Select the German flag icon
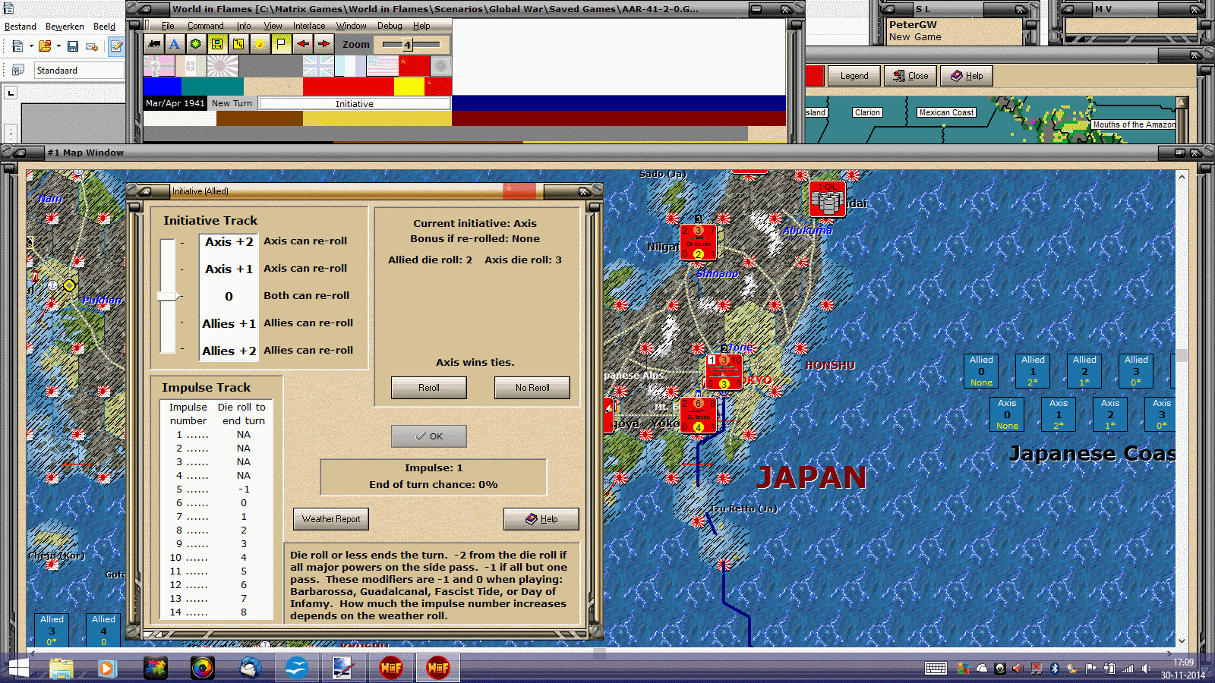This screenshot has height=683, width=1215. coord(159,66)
